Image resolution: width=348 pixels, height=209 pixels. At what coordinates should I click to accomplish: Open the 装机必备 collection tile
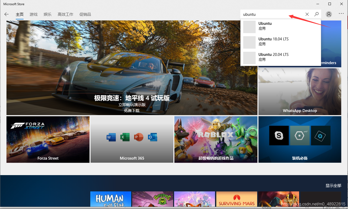pyautogui.click(x=300, y=139)
